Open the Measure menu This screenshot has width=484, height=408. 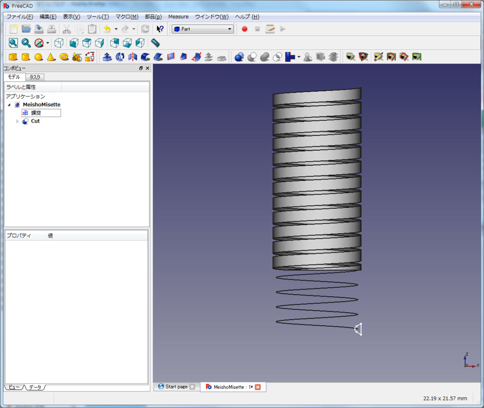pos(178,17)
